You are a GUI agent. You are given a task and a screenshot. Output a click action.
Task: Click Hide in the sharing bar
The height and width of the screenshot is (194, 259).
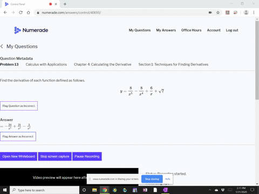click(x=168, y=179)
